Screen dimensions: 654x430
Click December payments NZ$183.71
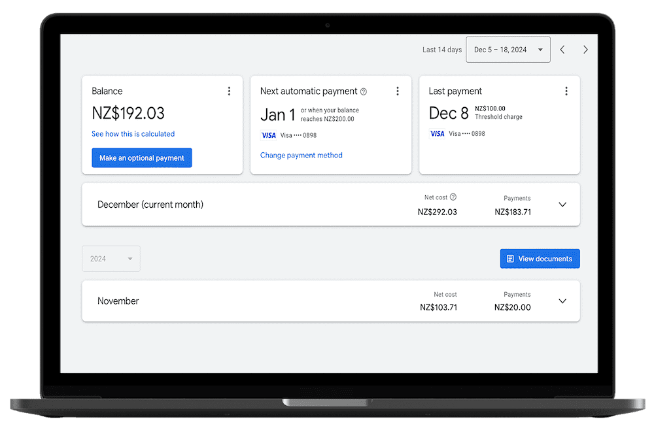(513, 212)
